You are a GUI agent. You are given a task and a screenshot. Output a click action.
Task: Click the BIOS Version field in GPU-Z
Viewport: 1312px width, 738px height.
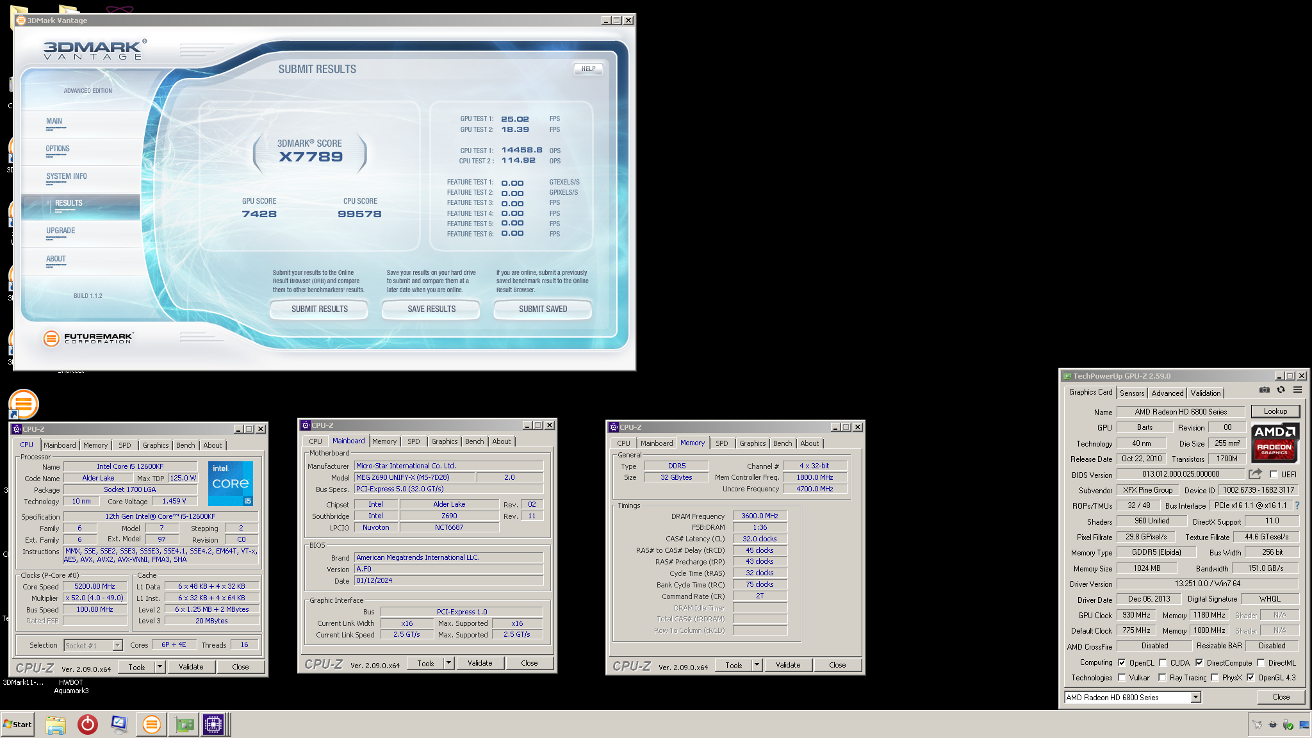1181,474
